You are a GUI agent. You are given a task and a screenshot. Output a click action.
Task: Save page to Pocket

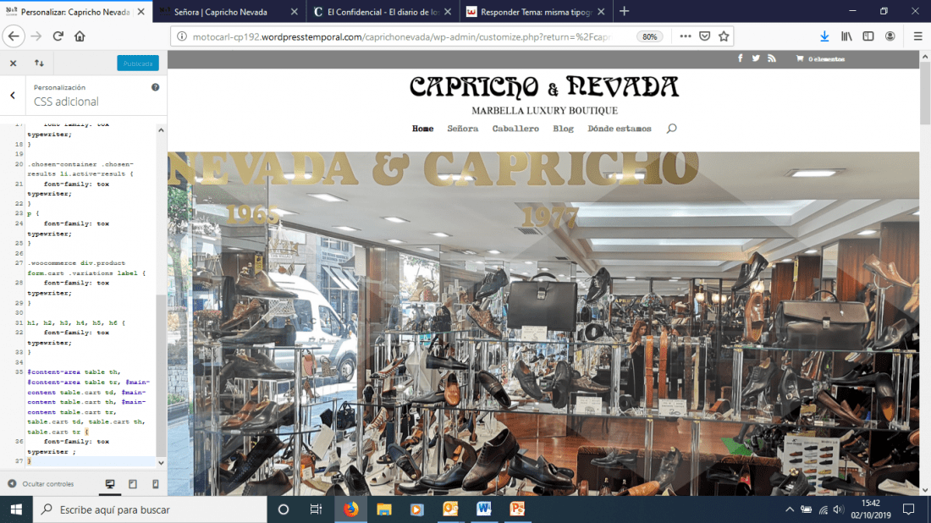705,36
